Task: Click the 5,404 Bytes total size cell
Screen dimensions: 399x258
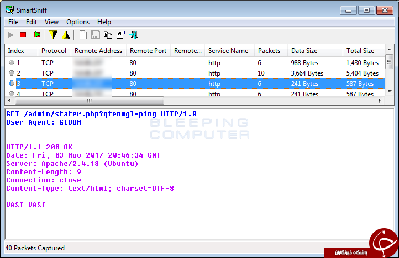Action: point(363,73)
